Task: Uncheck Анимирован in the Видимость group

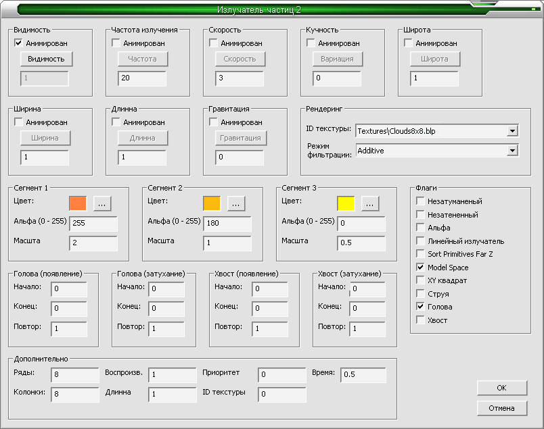Action: pyautogui.click(x=18, y=43)
